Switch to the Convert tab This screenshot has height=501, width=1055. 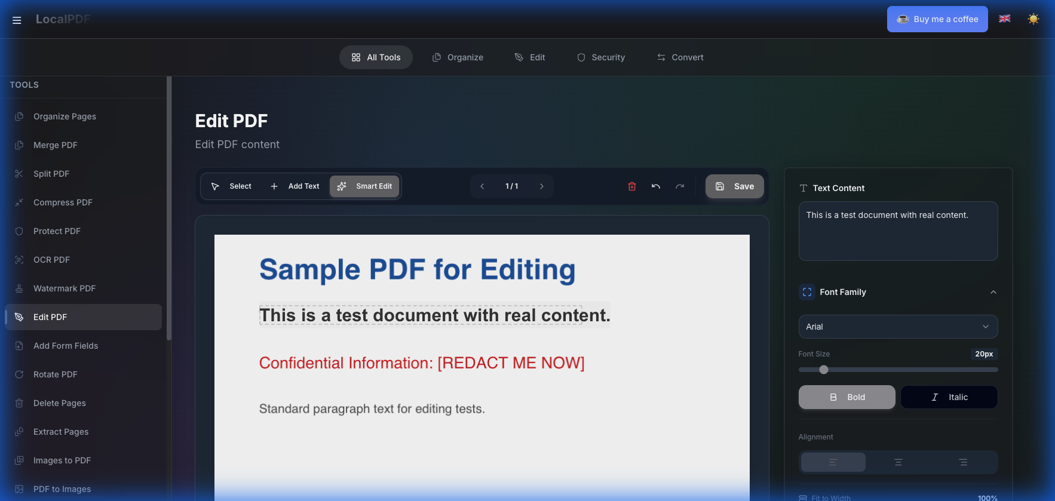[680, 57]
